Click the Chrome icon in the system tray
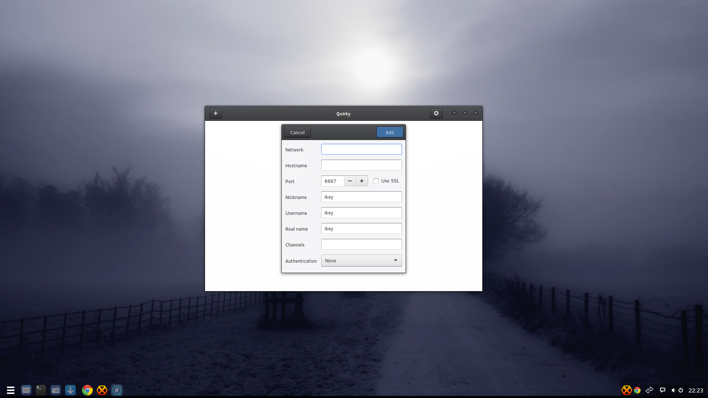Viewport: 708px width, 398px height. (637, 390)
